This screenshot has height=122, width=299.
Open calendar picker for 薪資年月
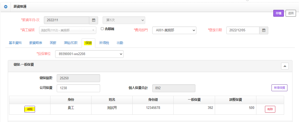pyautogui.click(x=93, y=20)
